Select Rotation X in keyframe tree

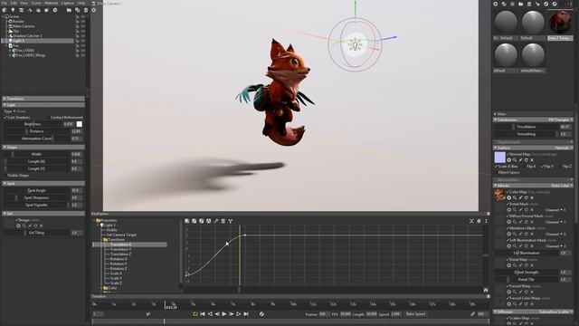point(119,259)
